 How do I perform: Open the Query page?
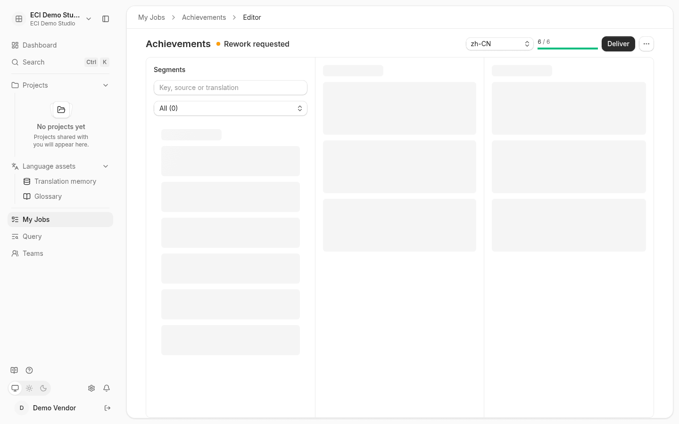[60, 236]
